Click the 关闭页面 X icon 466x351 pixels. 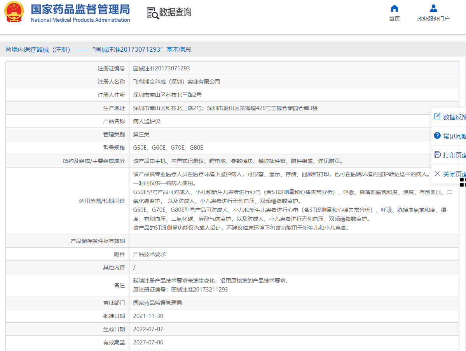tap(437, 174)
